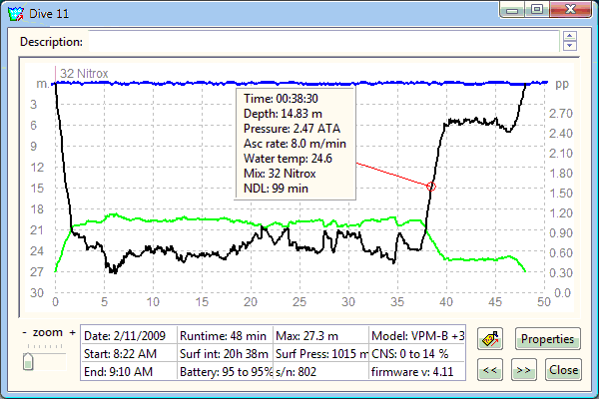Viewport: 599px width, 399px height.
Task: Open the dive Properties dialog
Action: coord(547,339)
